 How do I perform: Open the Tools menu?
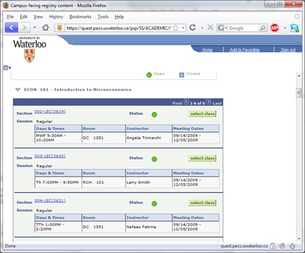coord(103,16)
